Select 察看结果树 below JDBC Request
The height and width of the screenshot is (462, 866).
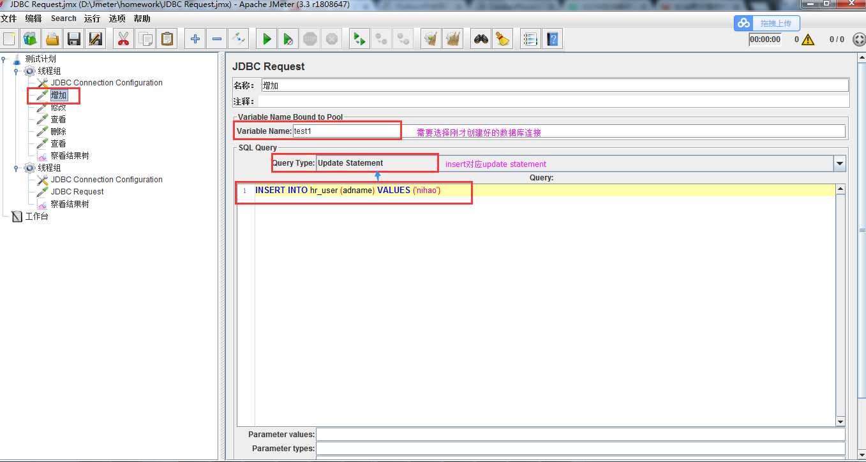70,204
